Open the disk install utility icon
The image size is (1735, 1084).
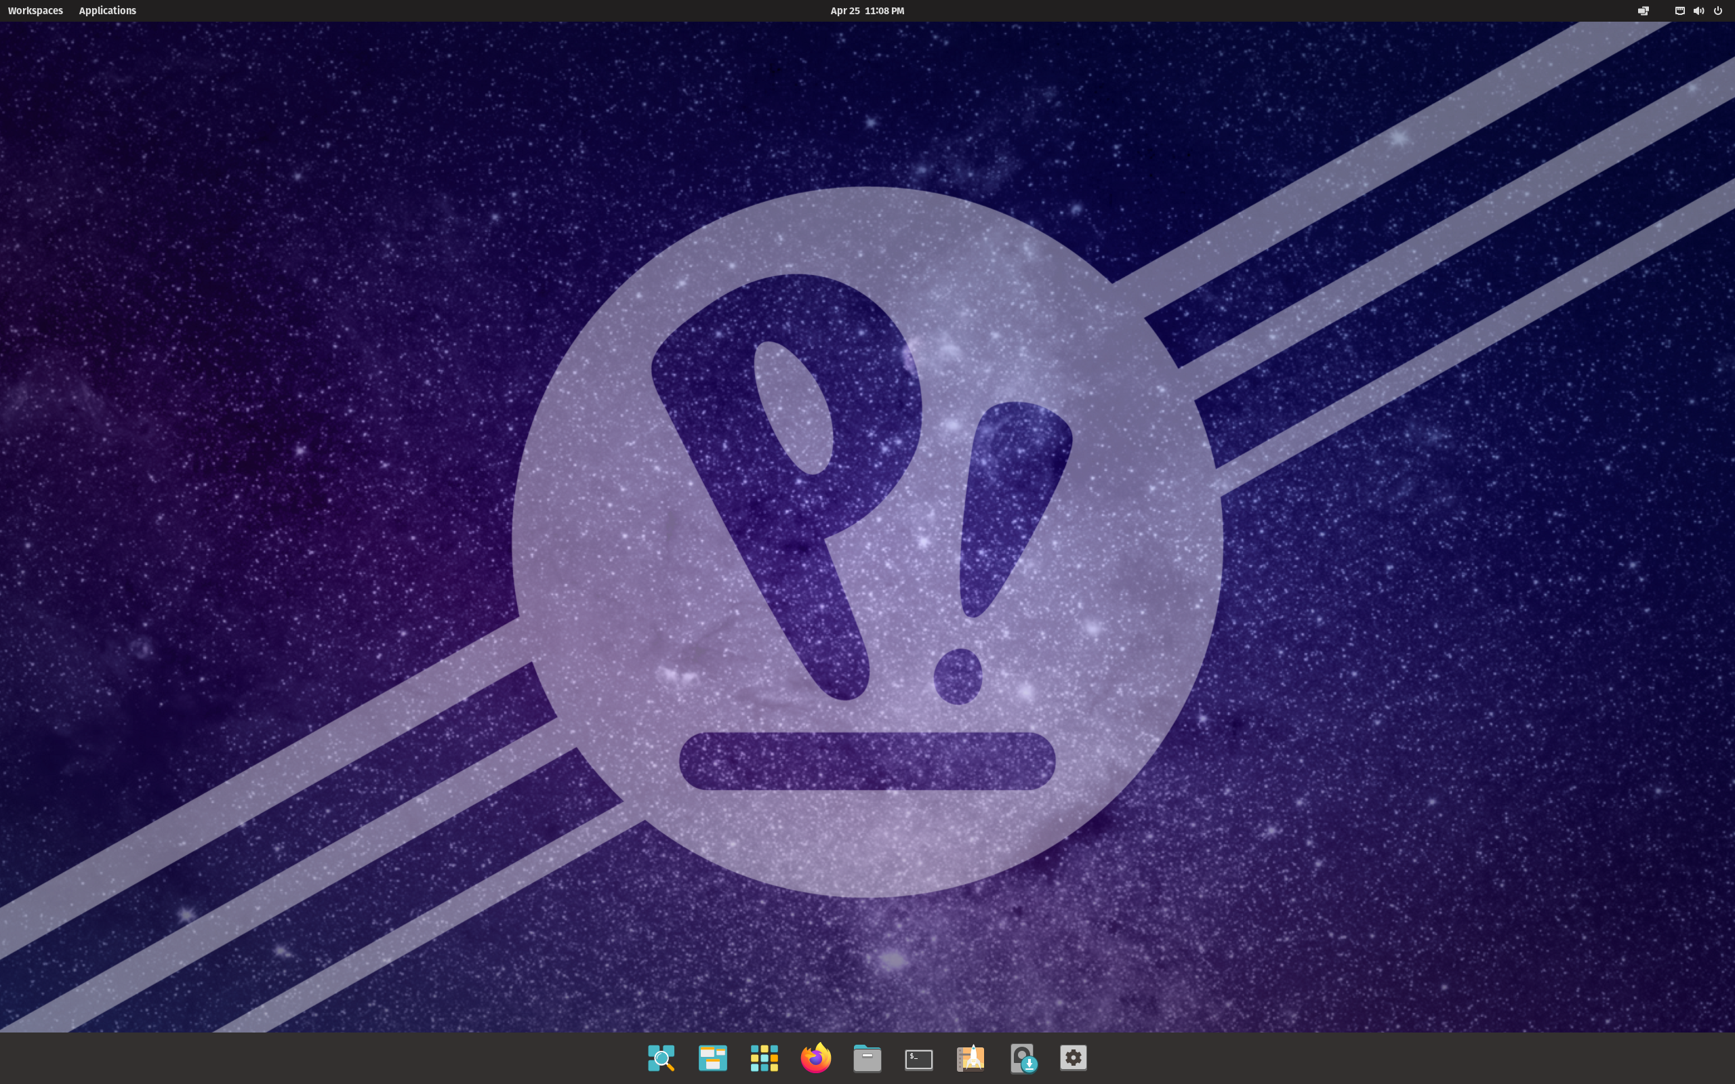pos(1025,1058)
